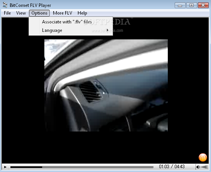Click the orange BitComet logo
The height and width of the screenshot is (172, 211).
[203, 157]
